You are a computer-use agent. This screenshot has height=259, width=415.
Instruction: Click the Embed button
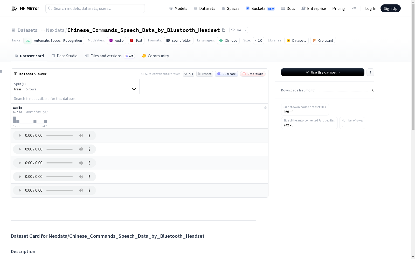coord(205,74)
